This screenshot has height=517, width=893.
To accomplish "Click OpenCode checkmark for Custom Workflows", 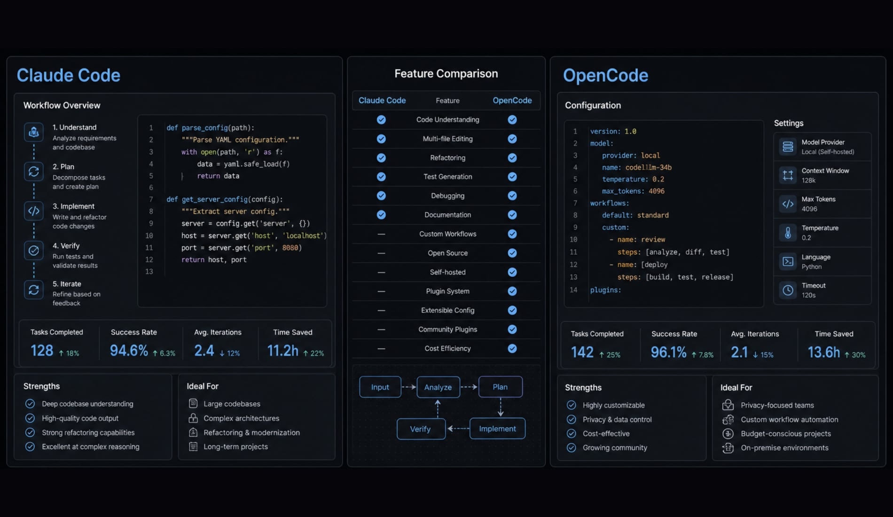I will pyautogui.click(x=512, y=234).
